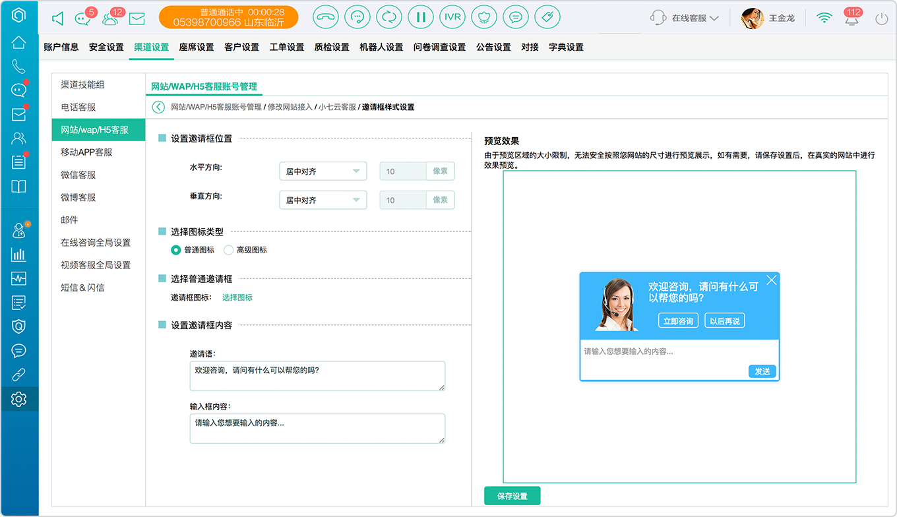Click the 选择图标 link
The width and height of the screenshot is (897, 517).
tap(237, 297)
